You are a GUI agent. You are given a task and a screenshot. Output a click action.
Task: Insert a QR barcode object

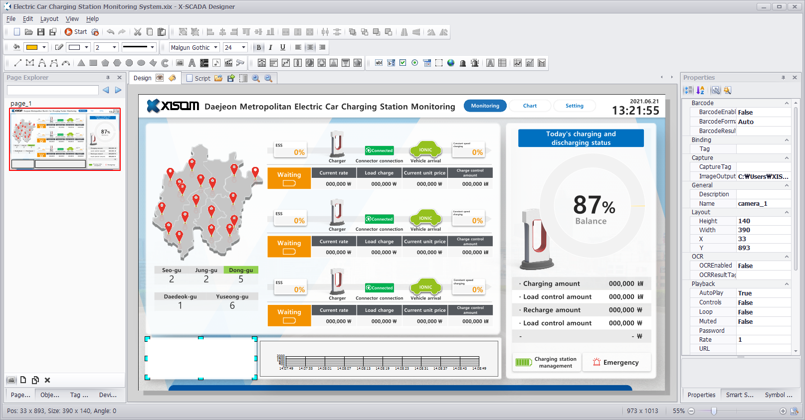[204, 63]
